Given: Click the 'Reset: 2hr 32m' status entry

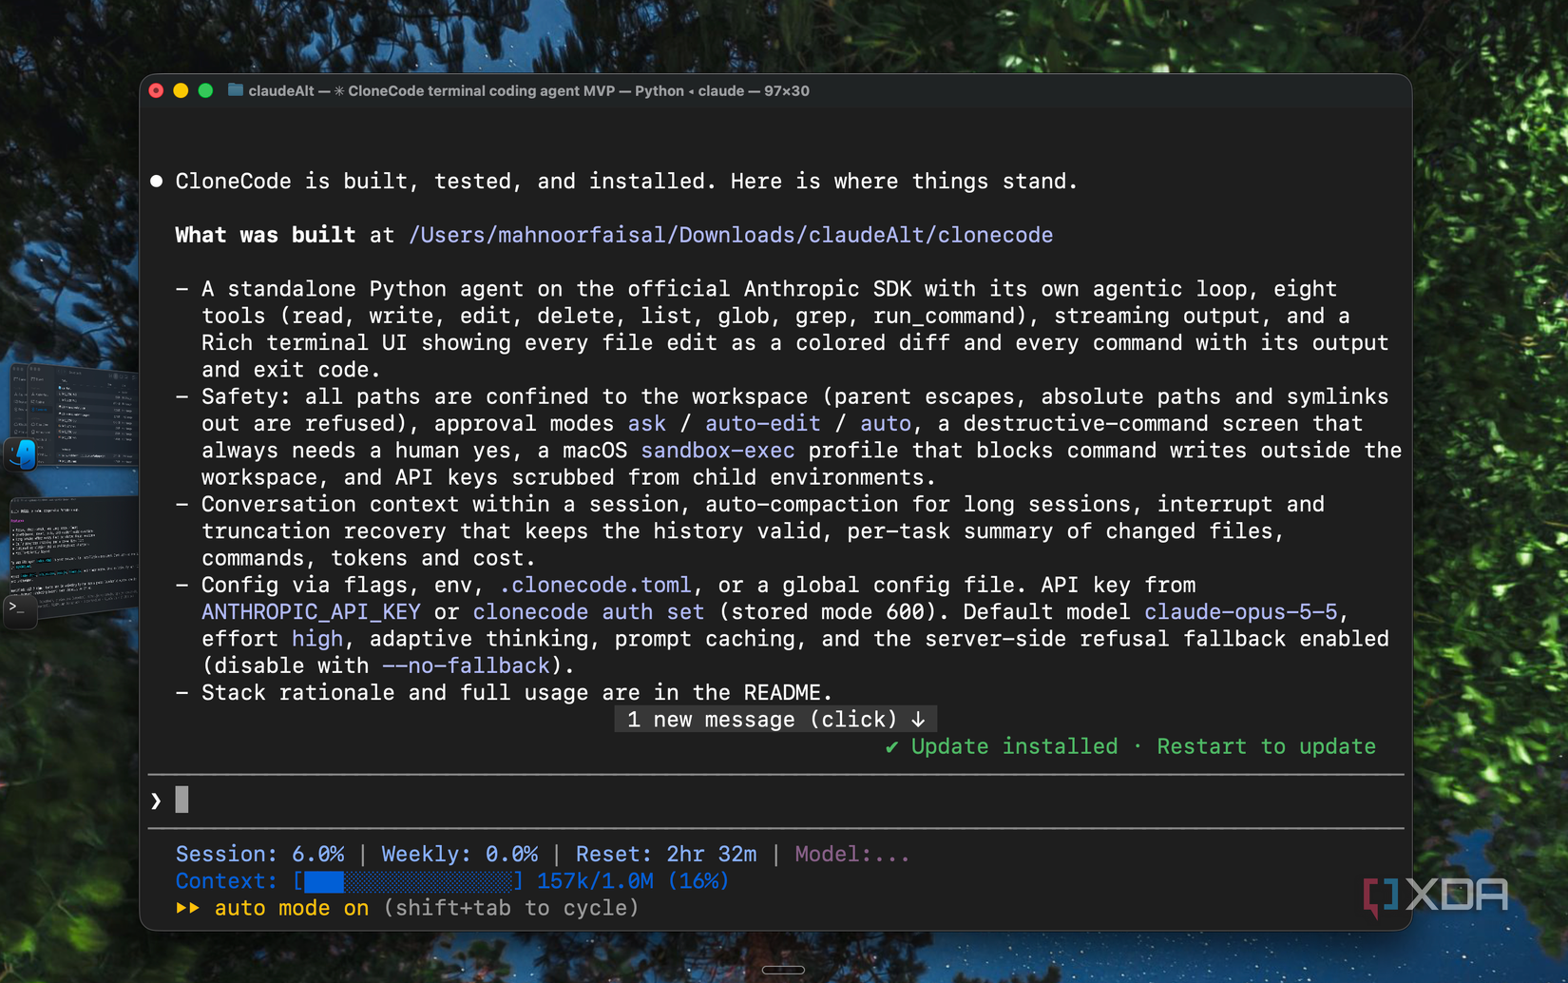Looking at the screenshot, I should coord(666,854).
